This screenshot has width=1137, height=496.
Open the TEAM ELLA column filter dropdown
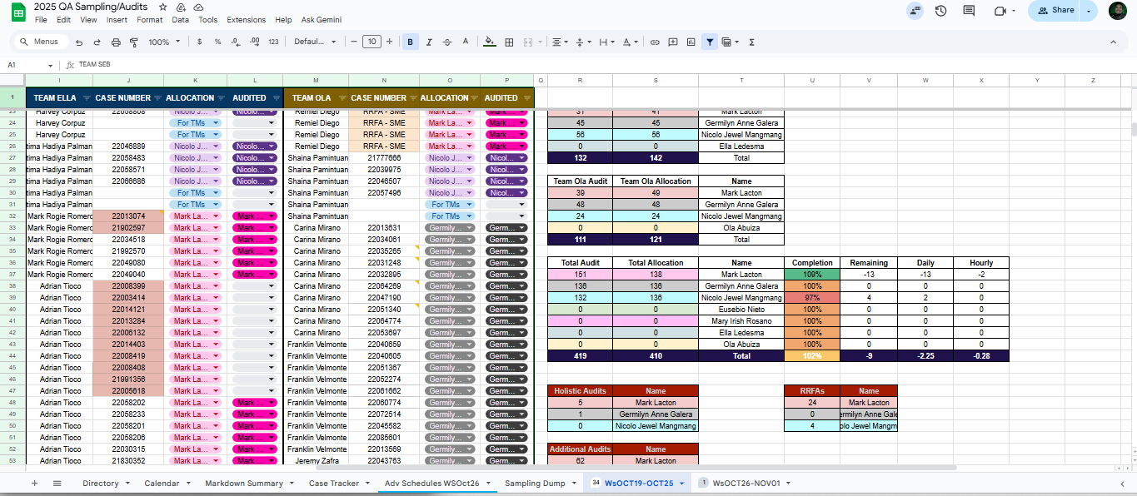click(x=87, y=98)
